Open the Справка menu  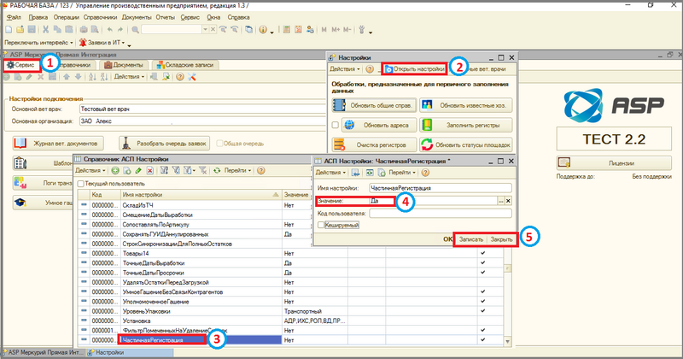point(238,17)
